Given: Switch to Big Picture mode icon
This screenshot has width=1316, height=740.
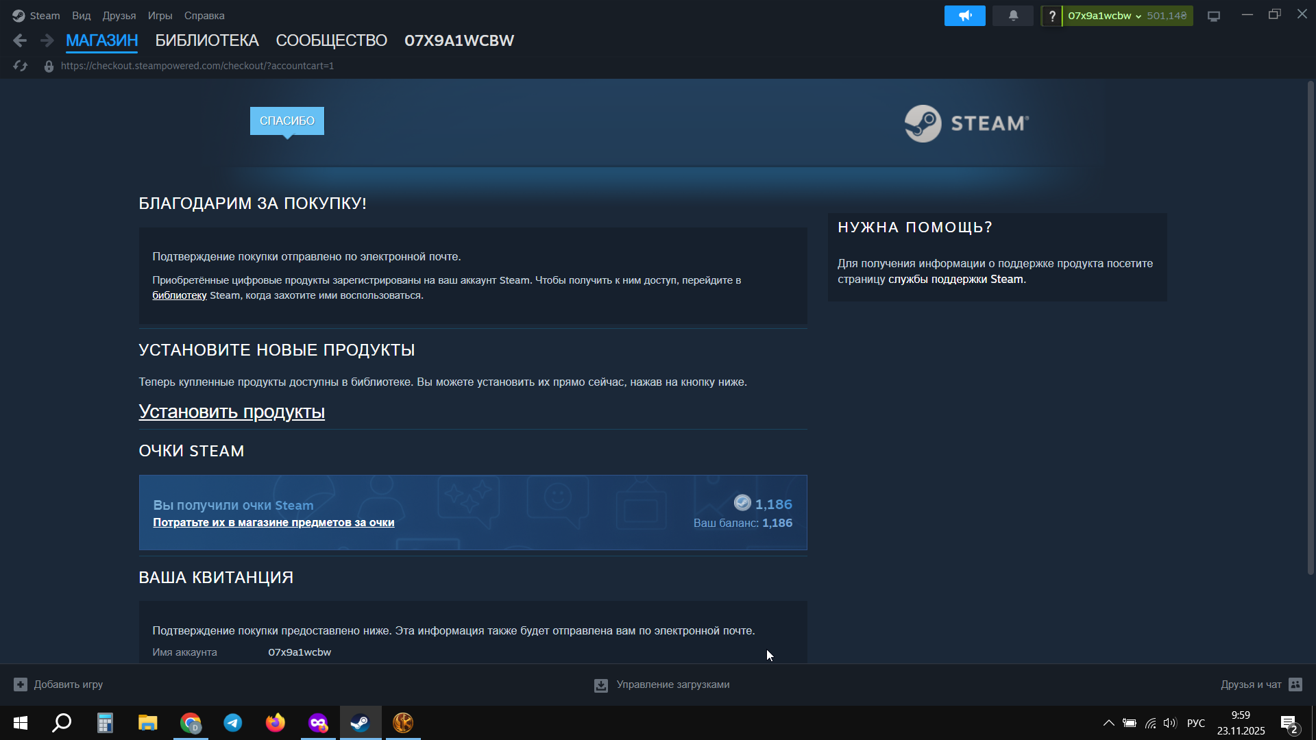Looking at the screenshot, I should [x=1213, y=16].
